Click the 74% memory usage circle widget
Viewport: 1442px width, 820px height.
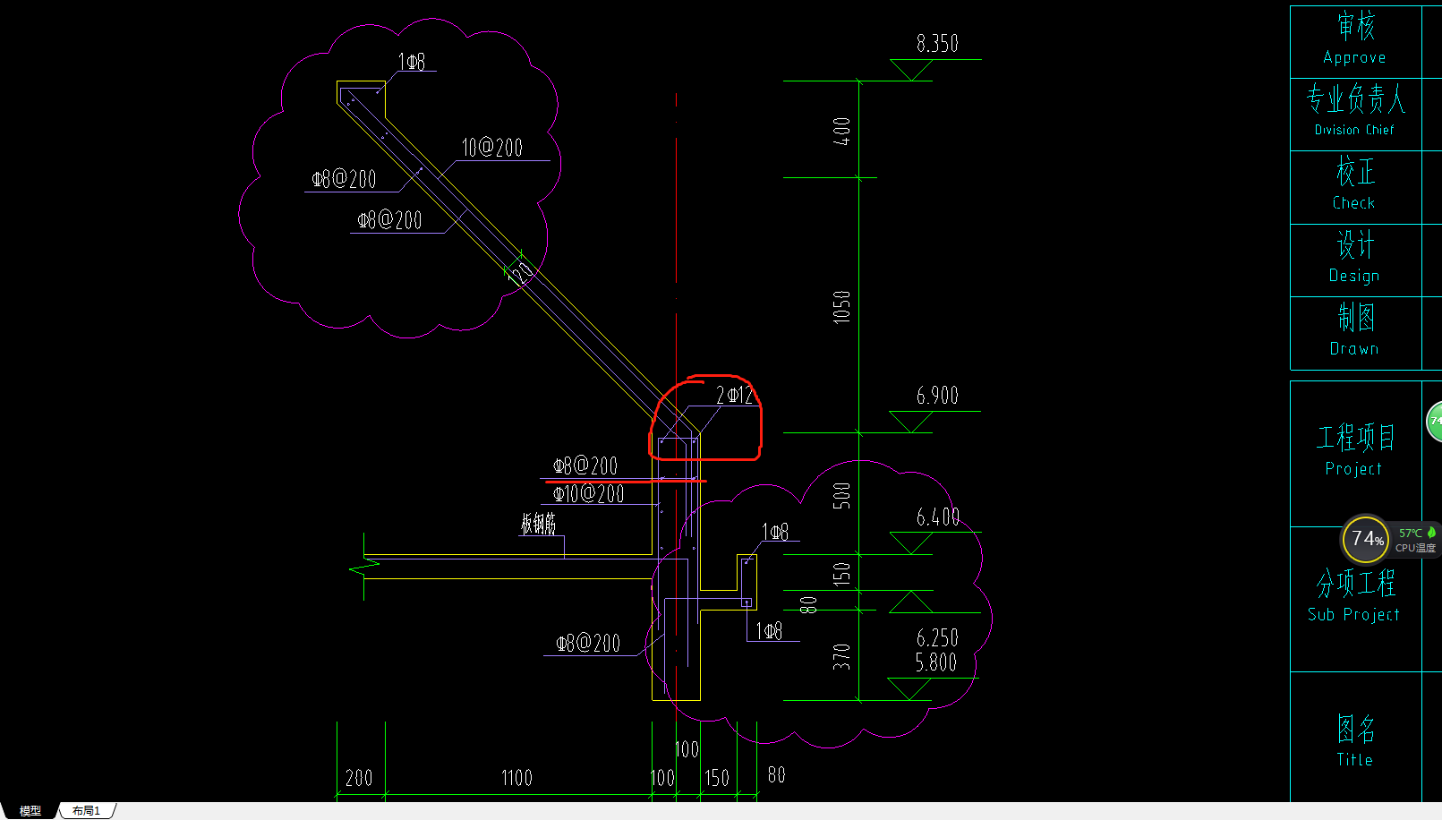[x=1366, y=539]
